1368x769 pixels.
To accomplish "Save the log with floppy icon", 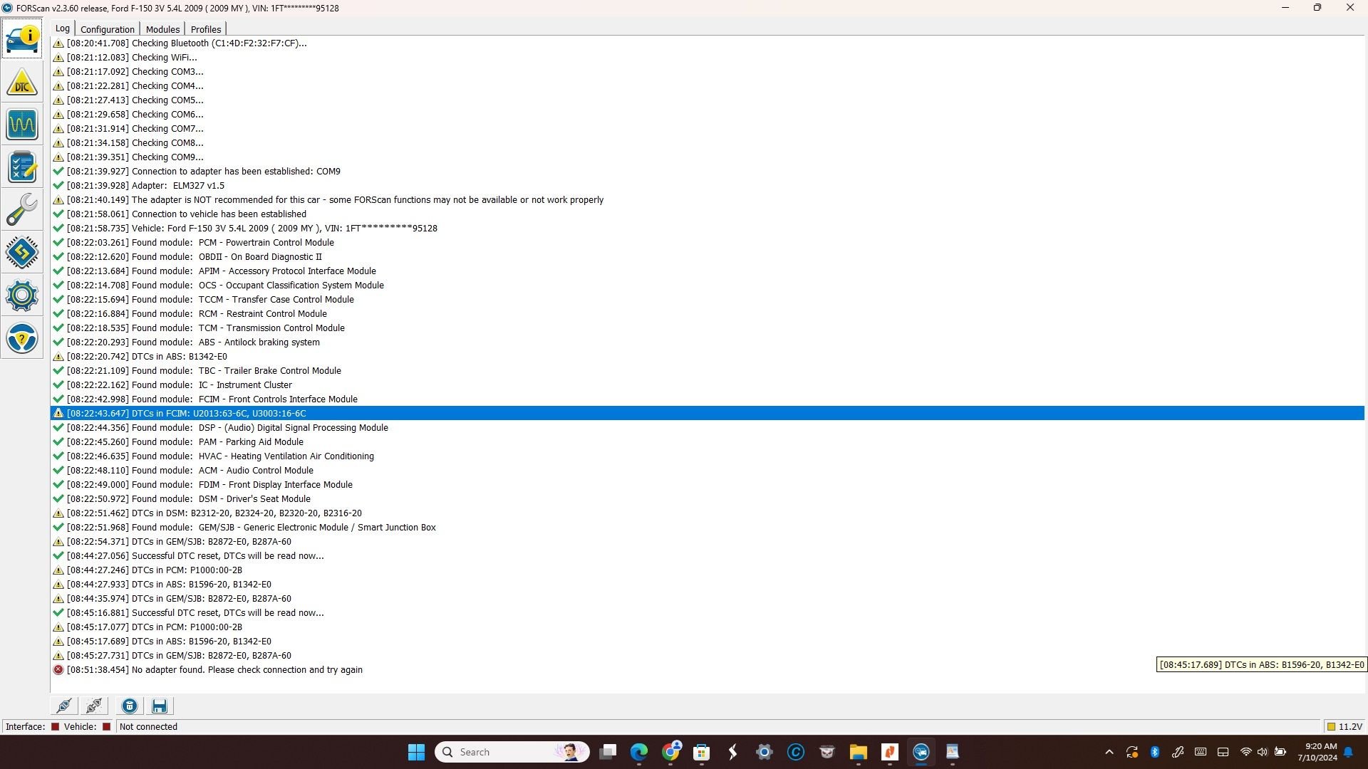I will [x=160, y=706].
